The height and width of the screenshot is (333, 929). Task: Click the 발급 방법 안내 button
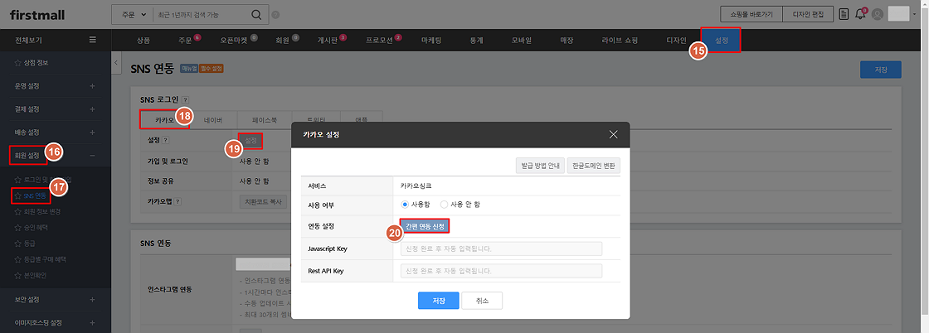539,166
